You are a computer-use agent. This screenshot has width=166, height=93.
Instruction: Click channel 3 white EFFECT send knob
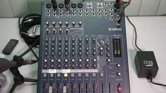point(59,61)
